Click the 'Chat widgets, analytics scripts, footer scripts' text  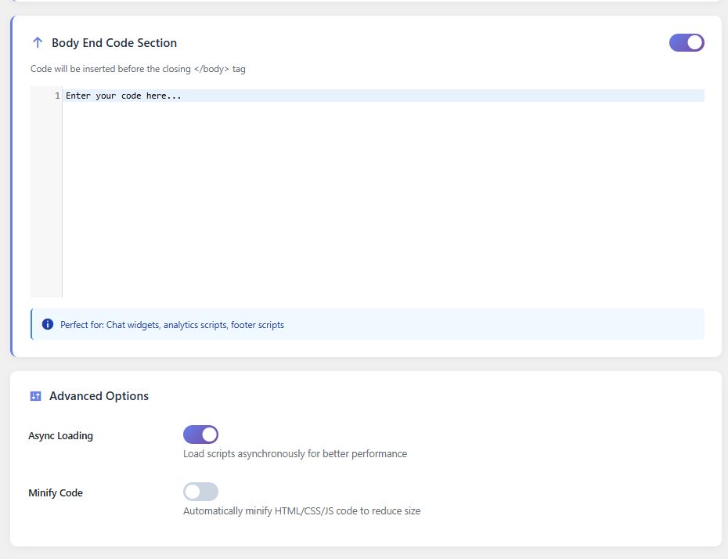point(195,324)
